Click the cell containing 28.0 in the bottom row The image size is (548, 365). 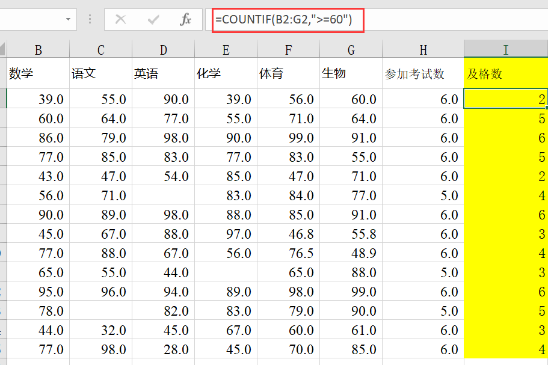[x=163, y=349]
